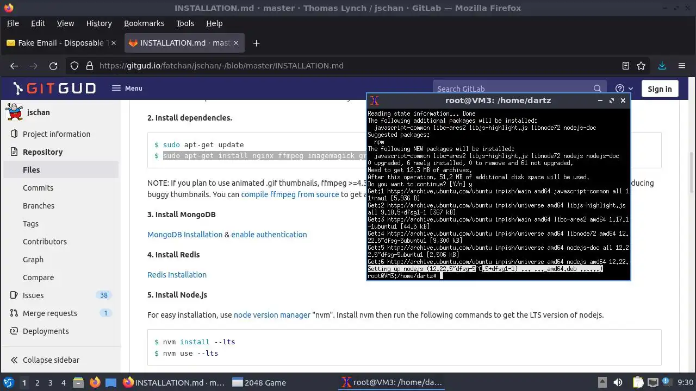Open the clipboard icon in system tray
This screenshot has height=391, width=696.
(x=638, y=382)
